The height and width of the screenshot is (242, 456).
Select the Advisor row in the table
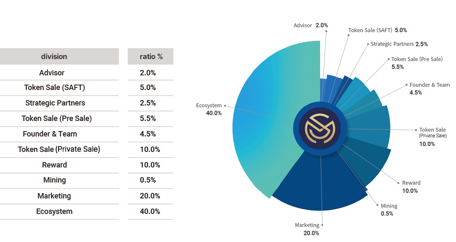87,73
